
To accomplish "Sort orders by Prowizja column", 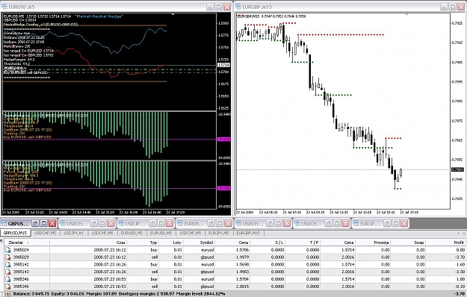I will (x=373, y=243).
